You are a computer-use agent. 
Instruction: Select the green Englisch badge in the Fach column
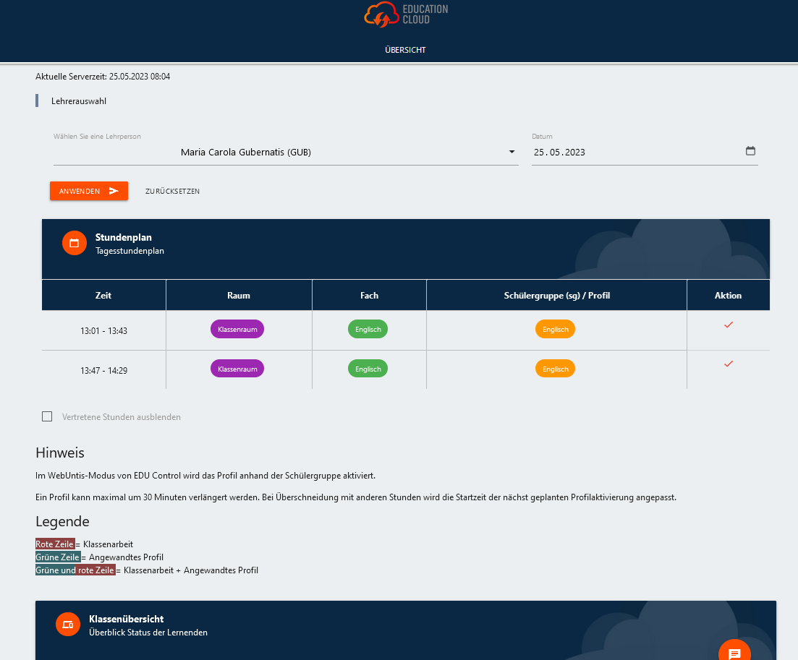click(368, 329)
